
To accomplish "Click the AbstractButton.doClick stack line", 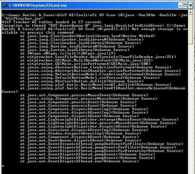I will click(x=82, y=81).
